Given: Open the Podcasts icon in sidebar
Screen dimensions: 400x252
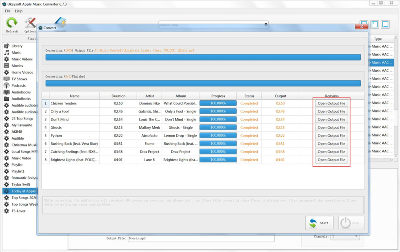Looking at the screenshot, I should coord(7,86).
